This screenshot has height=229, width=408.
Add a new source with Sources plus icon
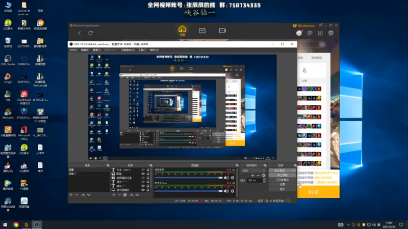[114, 195]
